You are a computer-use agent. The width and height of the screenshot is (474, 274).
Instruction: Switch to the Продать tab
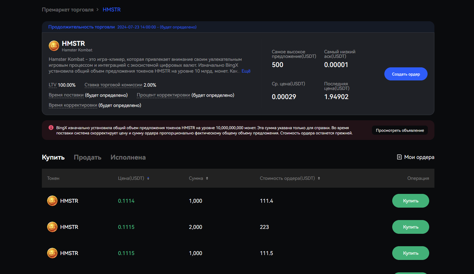pos(88,157)
